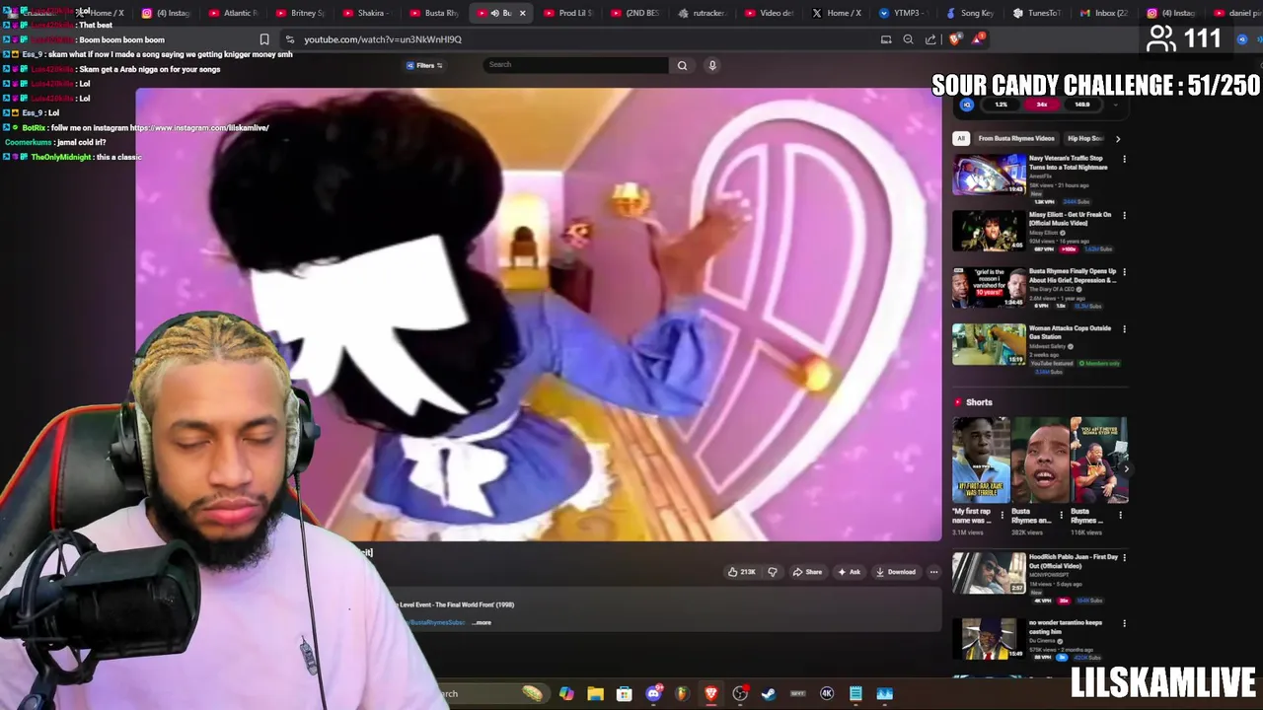The width and height of the screenshot is (1263, 710).
Task: Open 'no wonder tarantino keeps casting him' video
Action: (989, 639)
